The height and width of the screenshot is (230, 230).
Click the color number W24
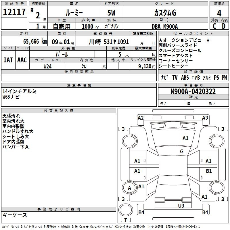[x=48, y=66]
